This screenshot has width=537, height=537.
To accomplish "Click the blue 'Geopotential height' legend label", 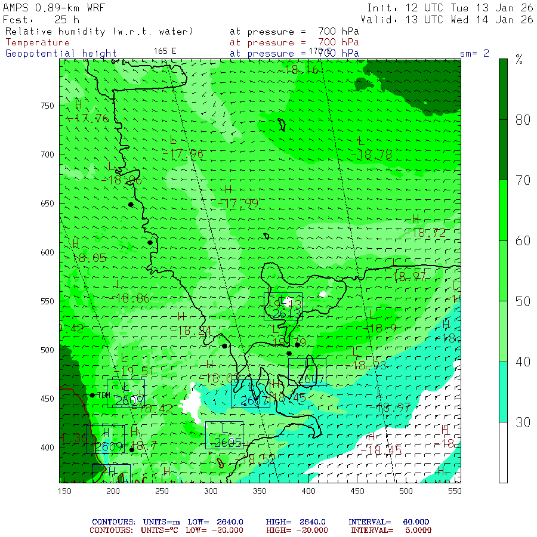I will [61, 54].
